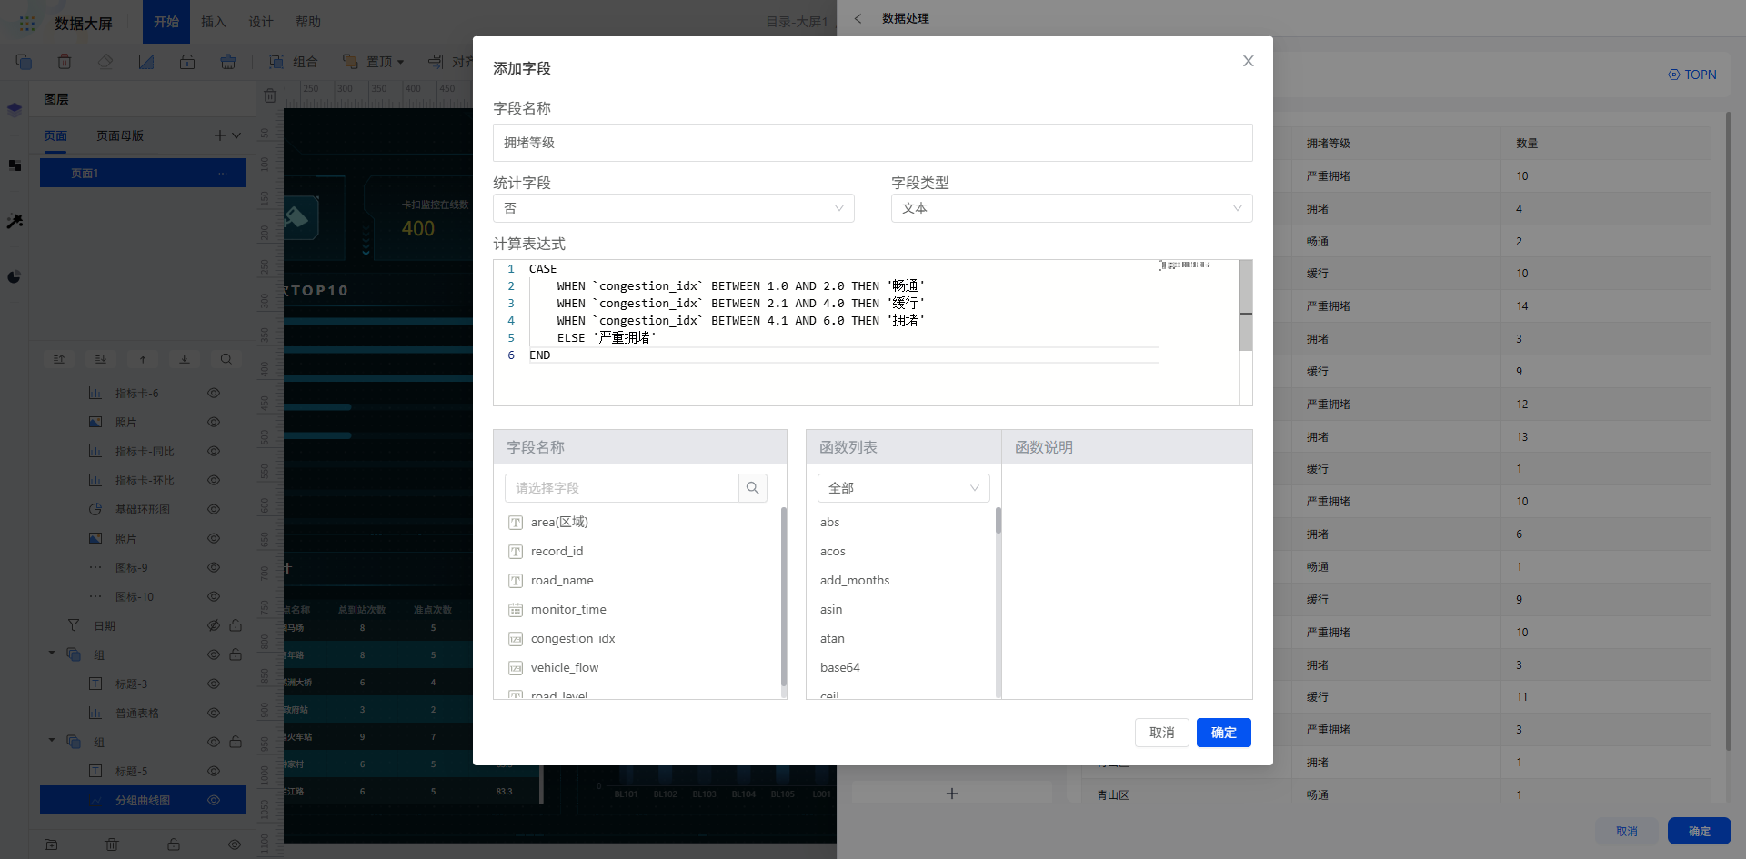The image size is (1746, 859).
Task: Click the layer search magnifier icon
Action: (226, 359)
